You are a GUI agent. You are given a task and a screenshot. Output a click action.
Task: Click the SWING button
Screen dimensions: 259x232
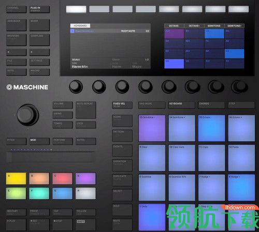pos(63,115)
